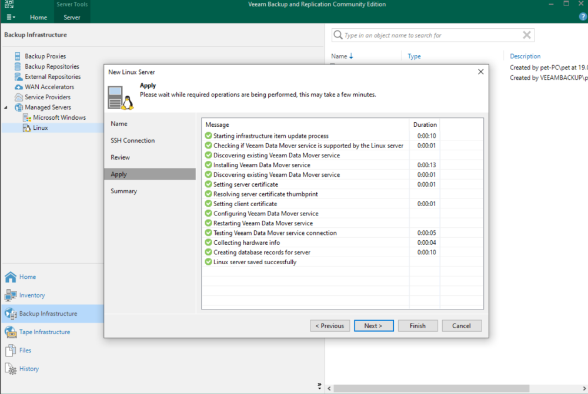588x394 pixels.
Task: Open the Inventory navigation view
Action: 32,295
